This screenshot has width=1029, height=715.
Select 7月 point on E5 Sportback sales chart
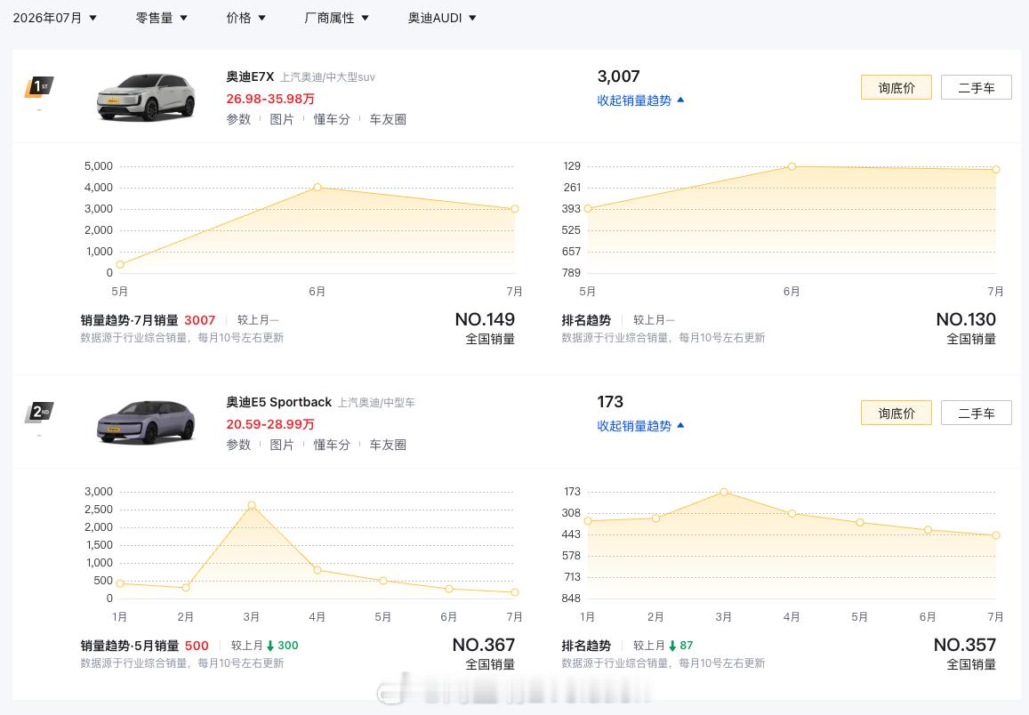tap(514, 592)
